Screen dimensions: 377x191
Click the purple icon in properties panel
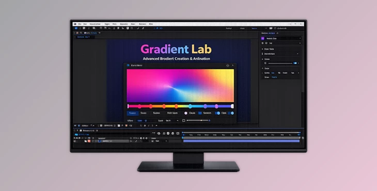(x=262, y=38)
